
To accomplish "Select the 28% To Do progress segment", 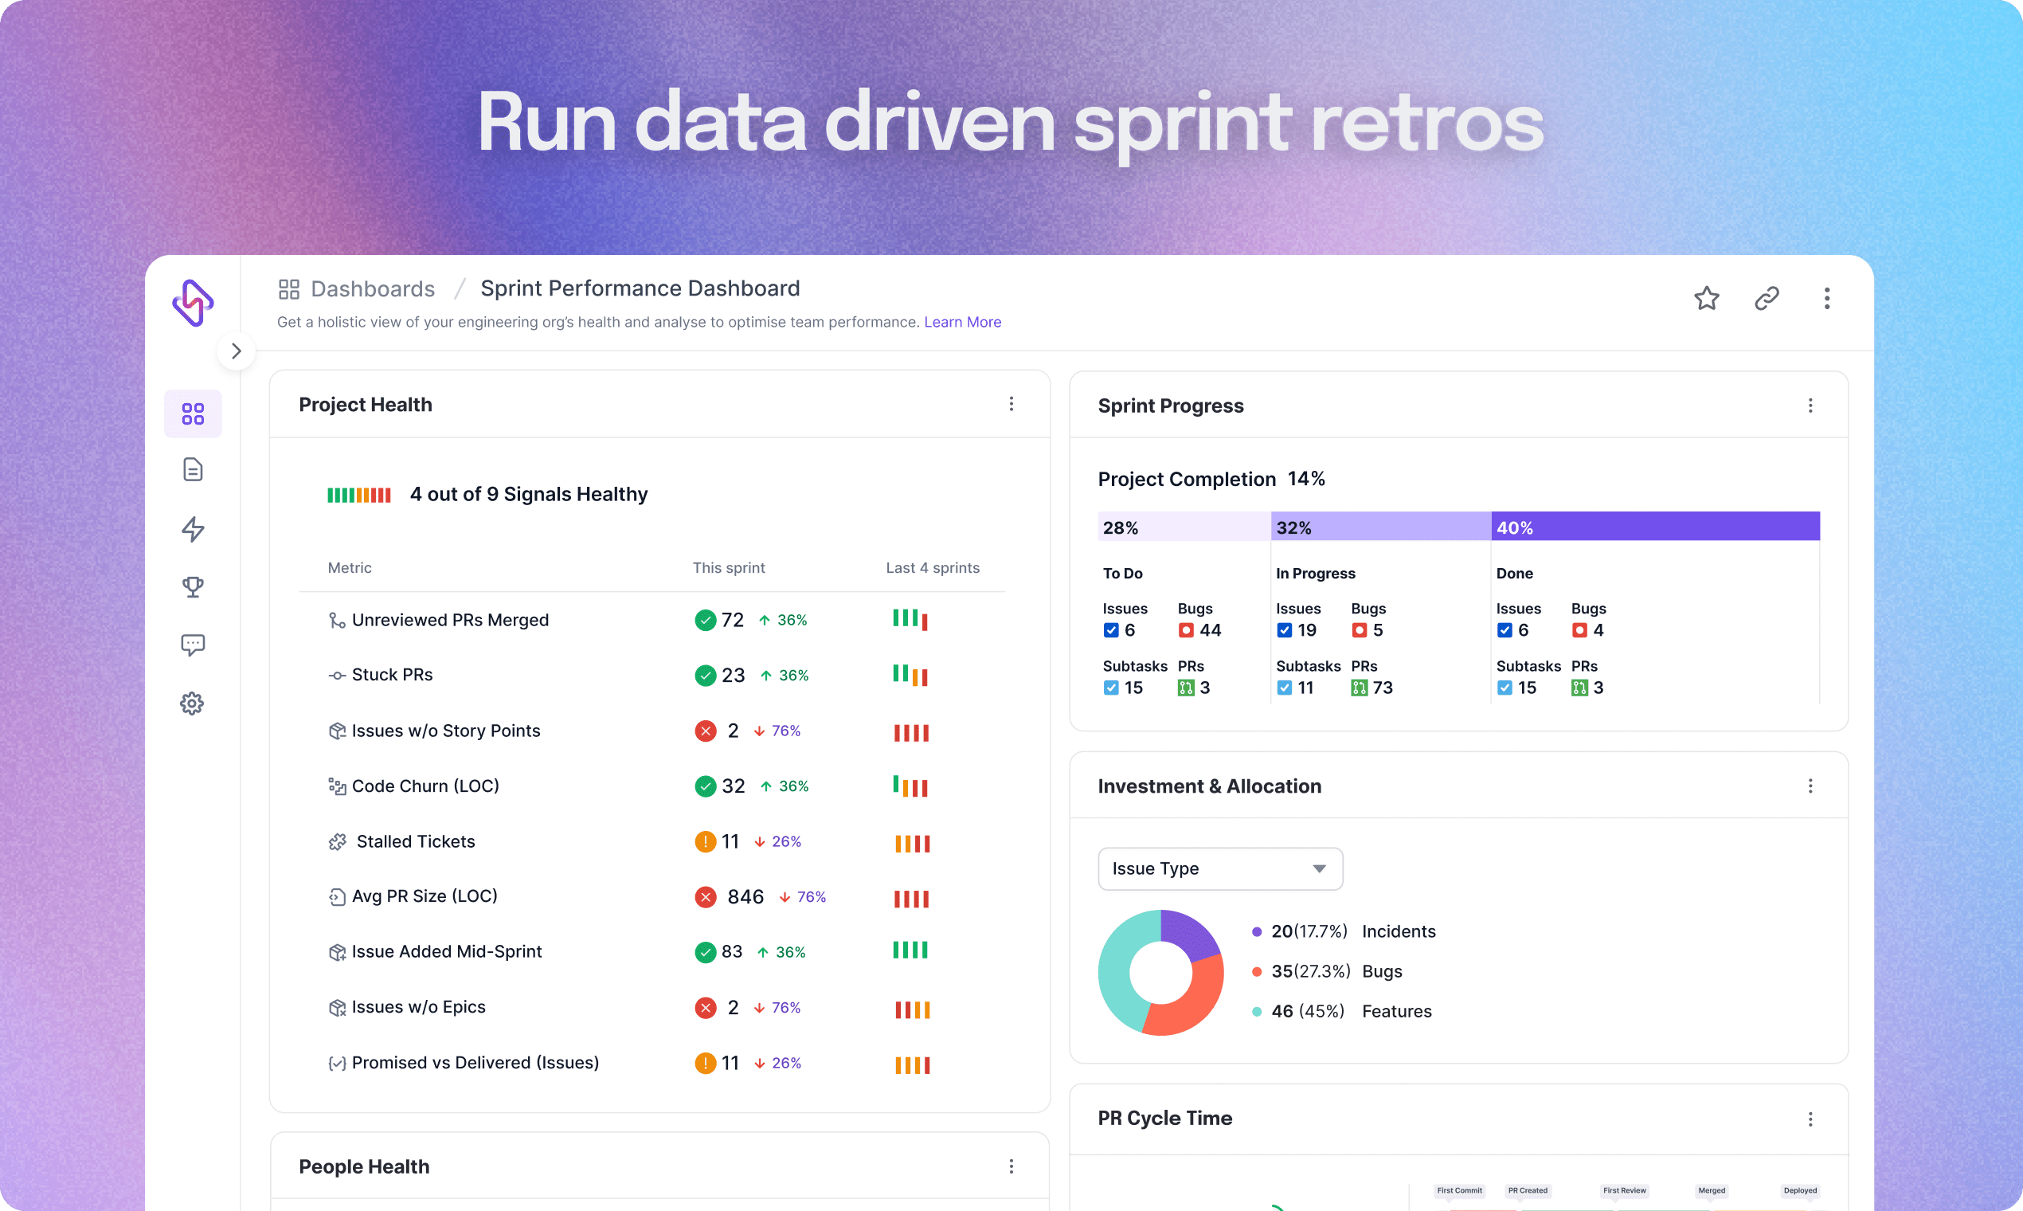I will tap(1184, 527).
